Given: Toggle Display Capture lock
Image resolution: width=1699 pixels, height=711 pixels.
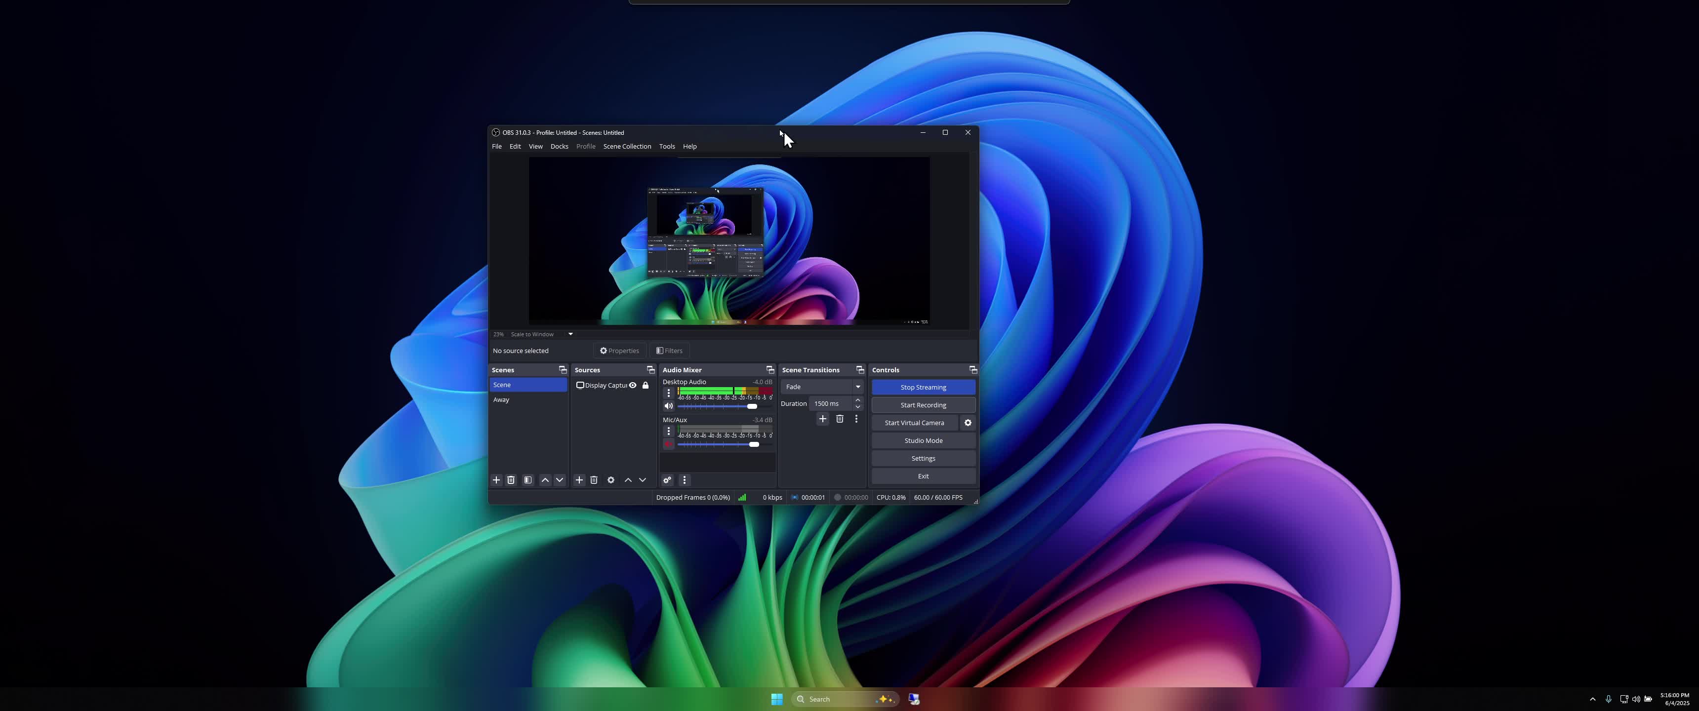Looking at the screenshot, I should 646,385.
